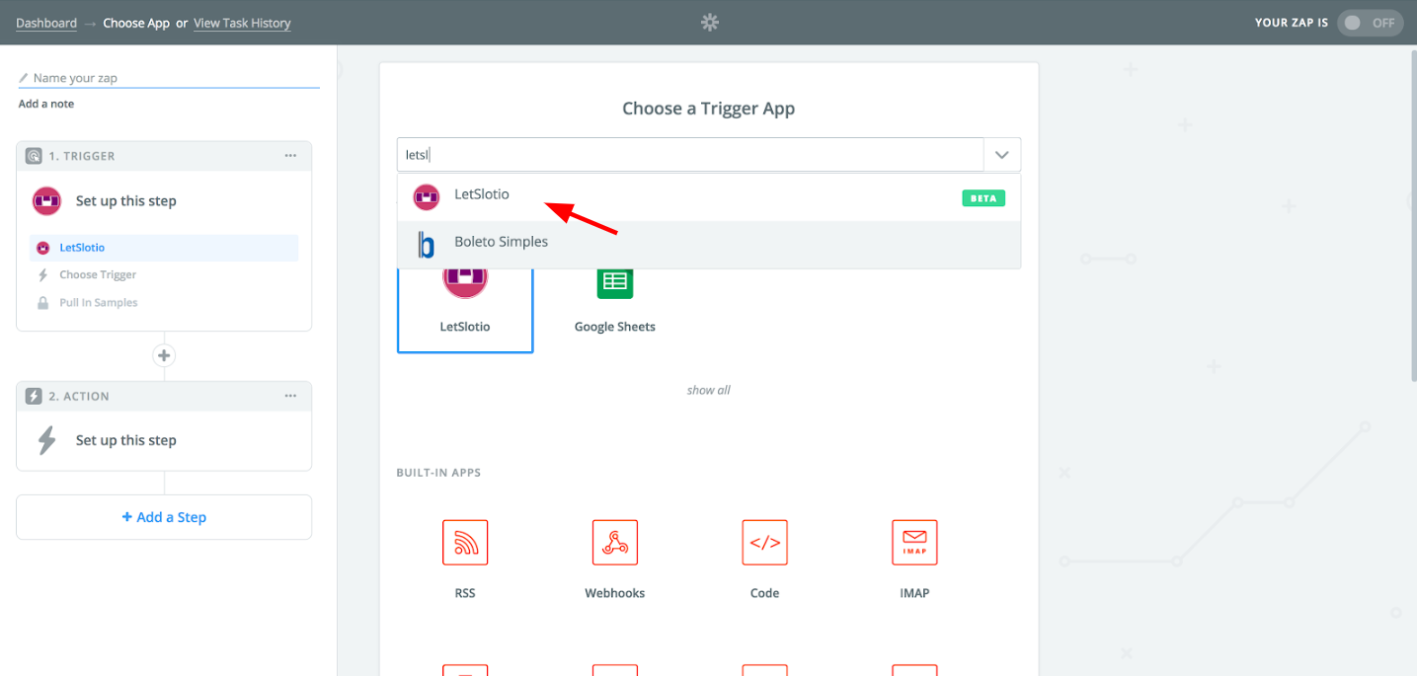Choose the RSS built-in app icon
Screen dimensions: 1417x676
click(465, 543)
